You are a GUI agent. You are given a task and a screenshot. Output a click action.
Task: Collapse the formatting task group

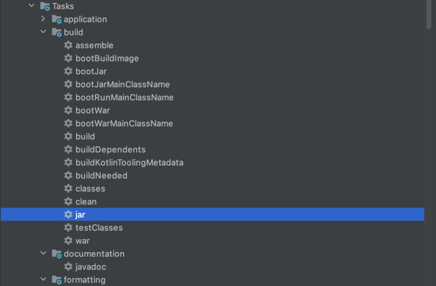point(44,279)
